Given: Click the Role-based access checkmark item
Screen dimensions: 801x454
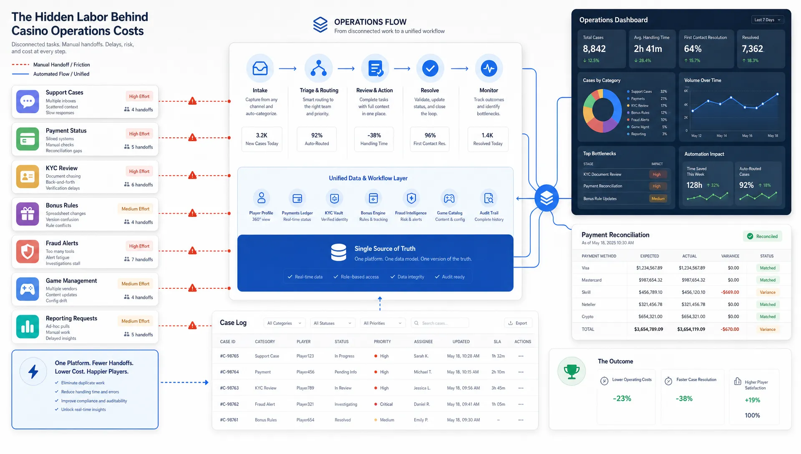Looking at the screenshot, I should point(356,277).
